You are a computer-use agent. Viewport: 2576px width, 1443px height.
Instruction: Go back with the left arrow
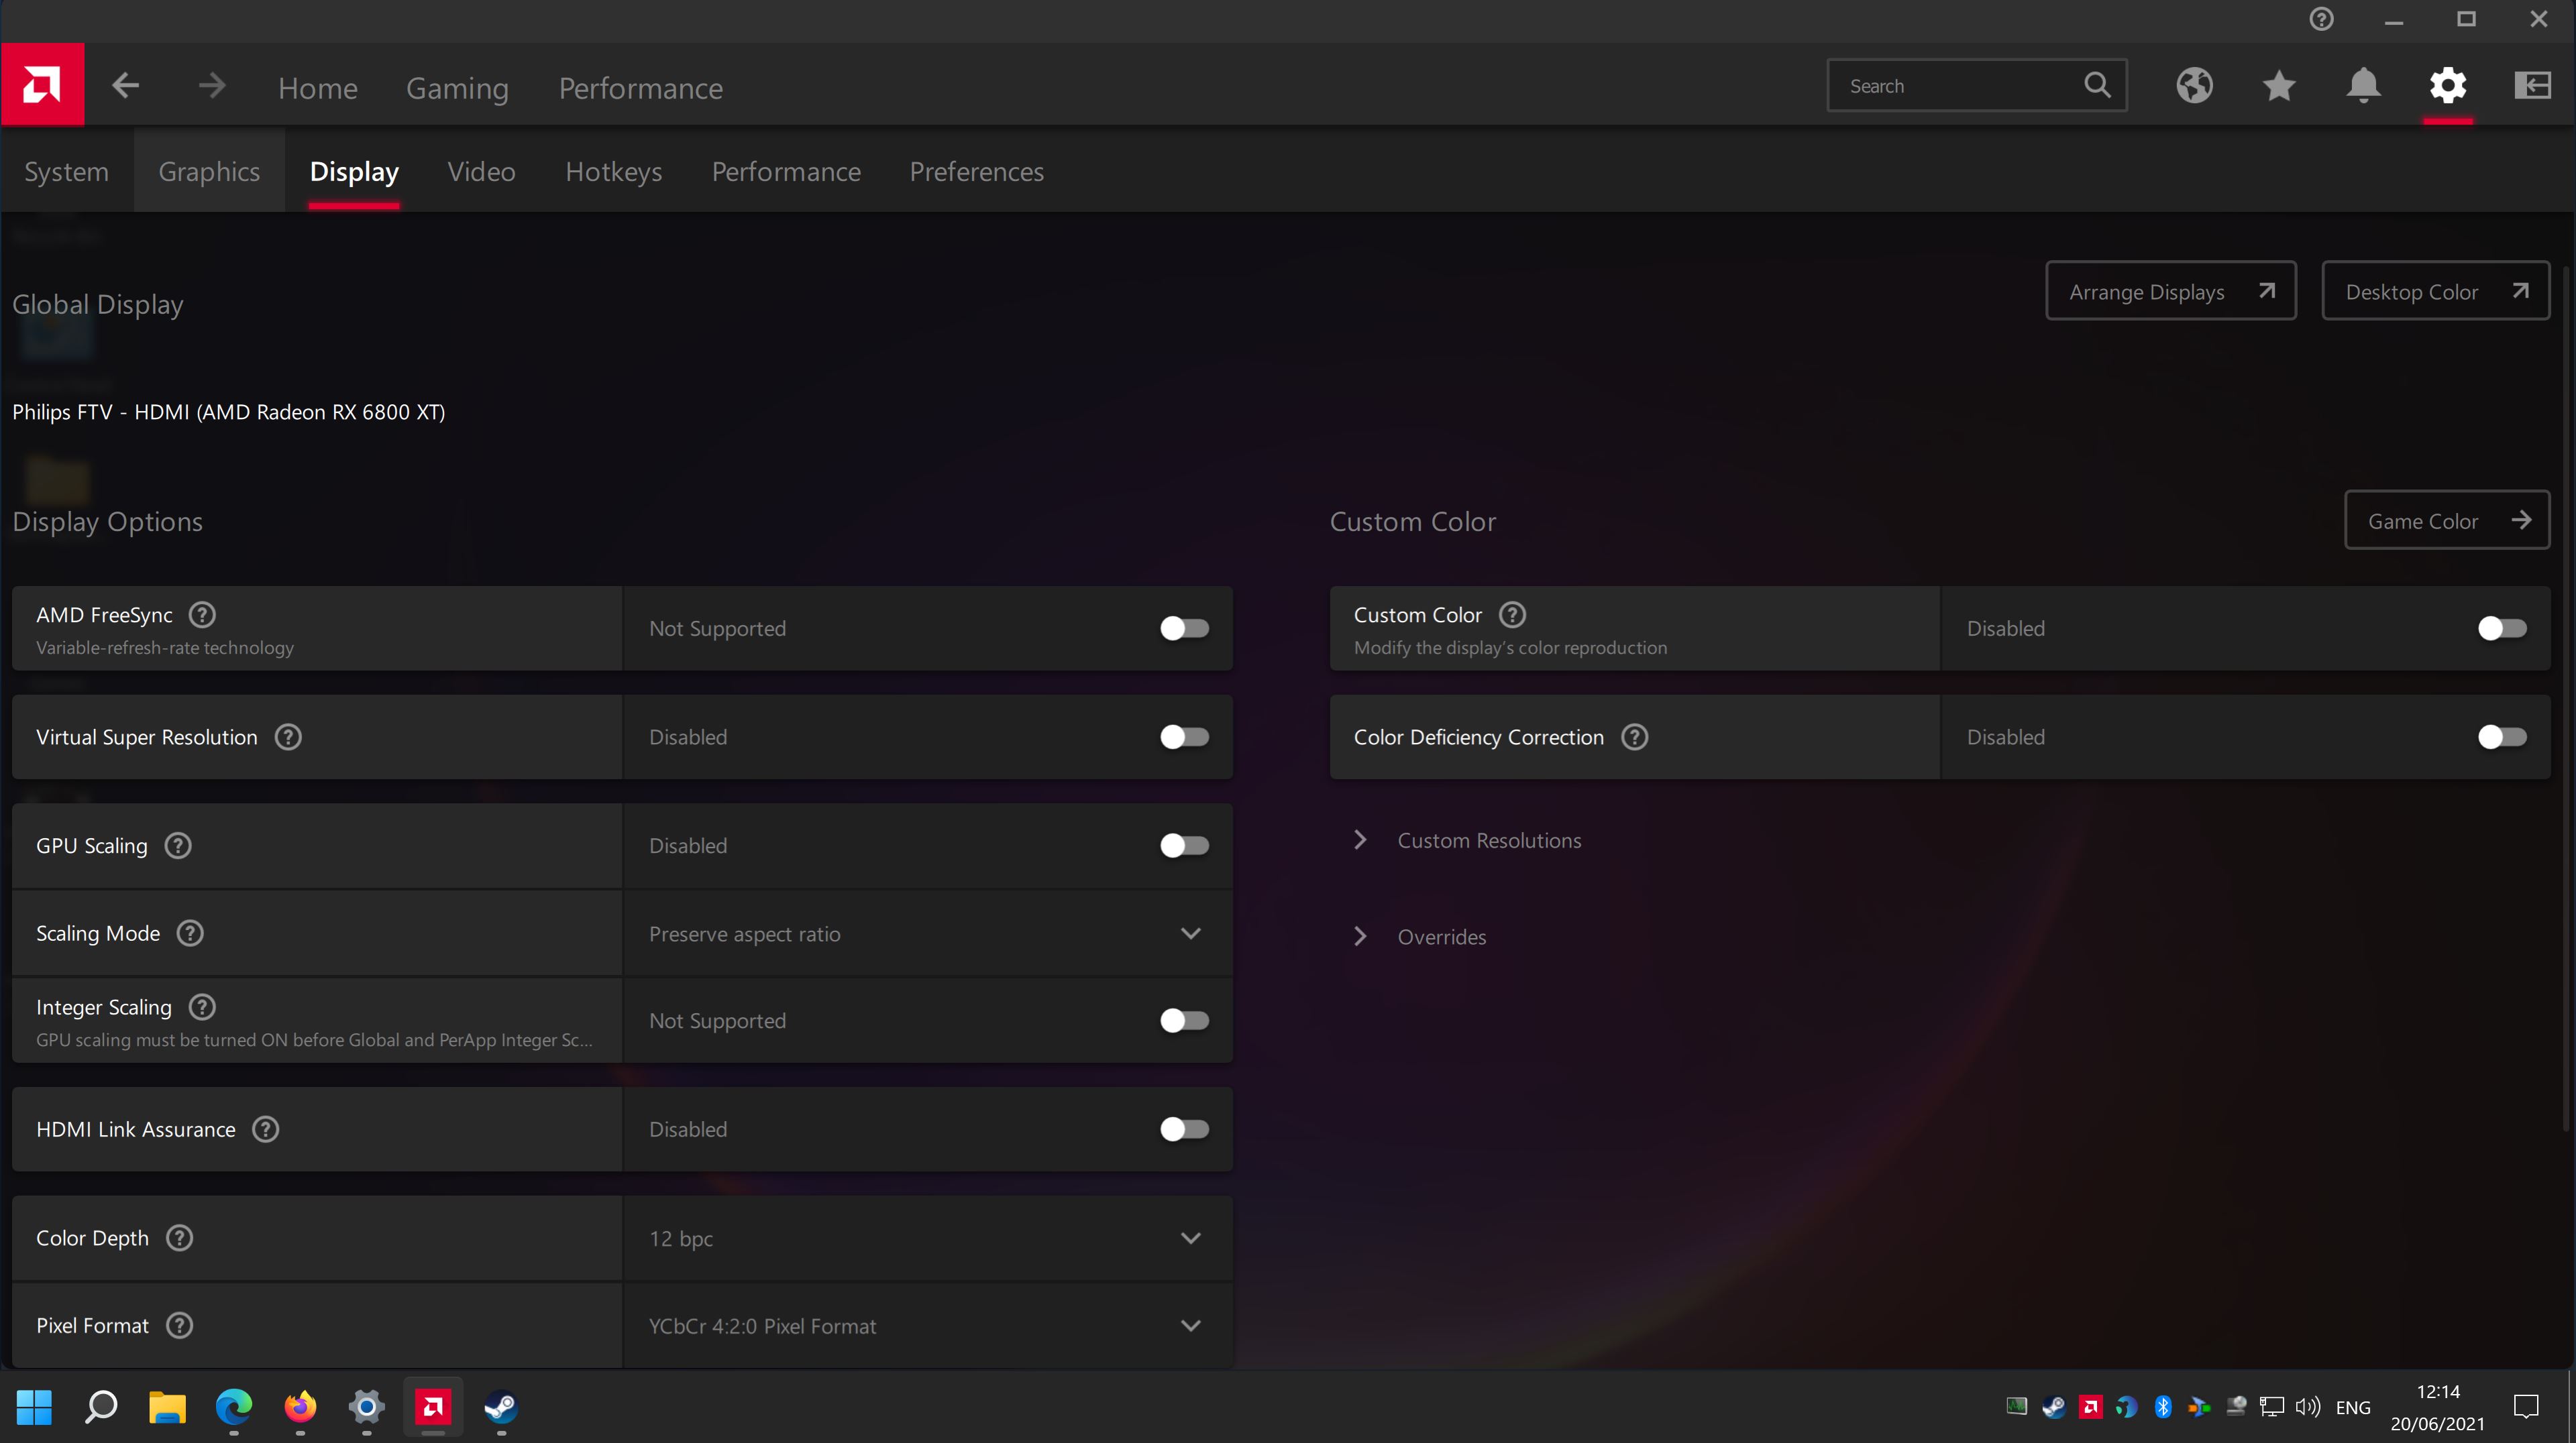point(125,86)
